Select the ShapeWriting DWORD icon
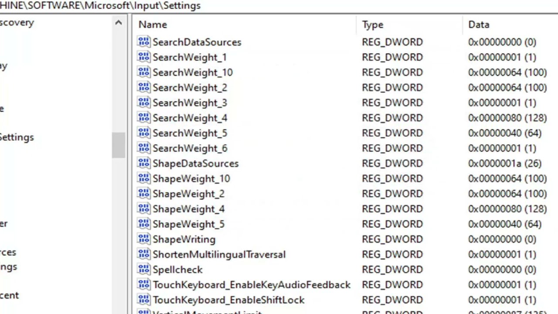 coord(143,239)
